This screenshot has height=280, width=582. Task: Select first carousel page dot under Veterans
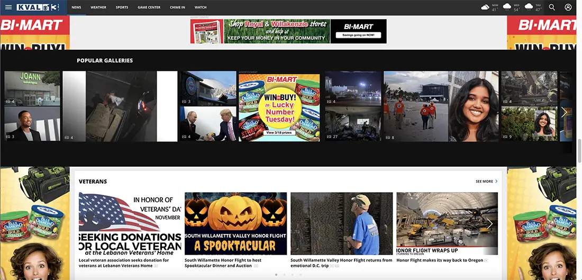276,275
